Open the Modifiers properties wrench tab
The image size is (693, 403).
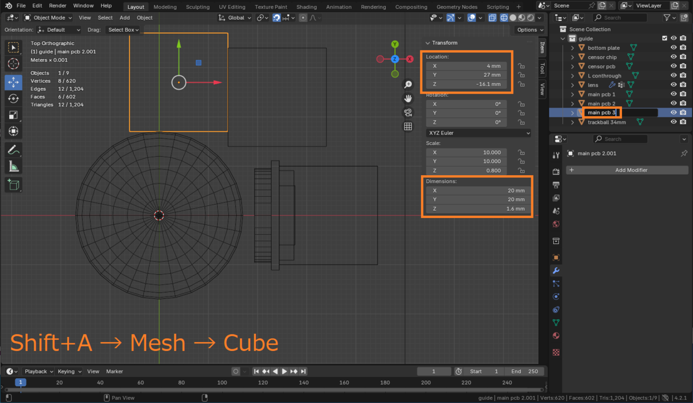556,271
